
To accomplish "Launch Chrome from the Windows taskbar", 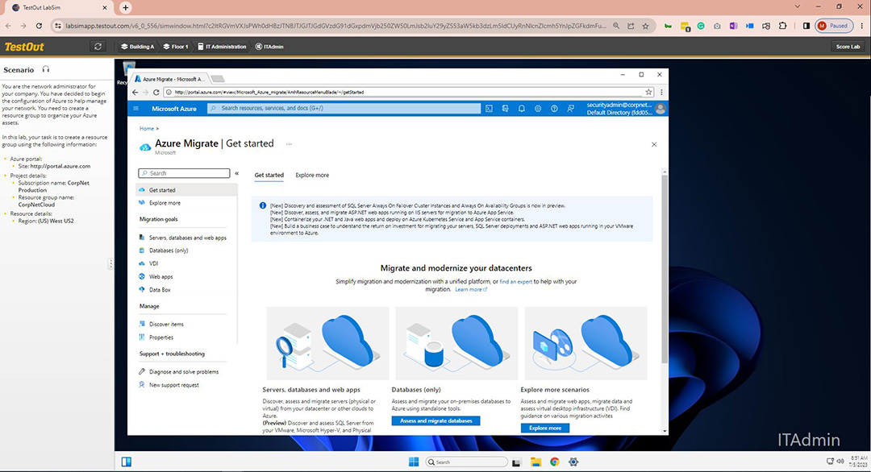I will point(555,462).
